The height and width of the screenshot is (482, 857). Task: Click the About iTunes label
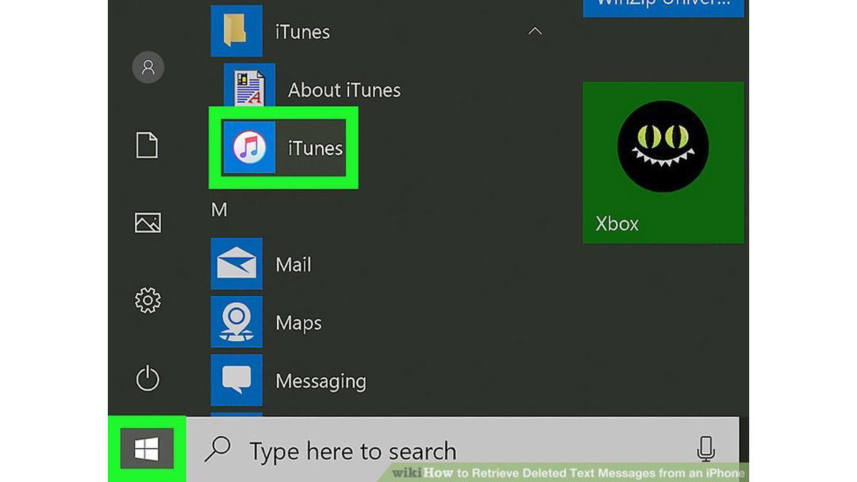pyautogui.click(x=344, y=90)
